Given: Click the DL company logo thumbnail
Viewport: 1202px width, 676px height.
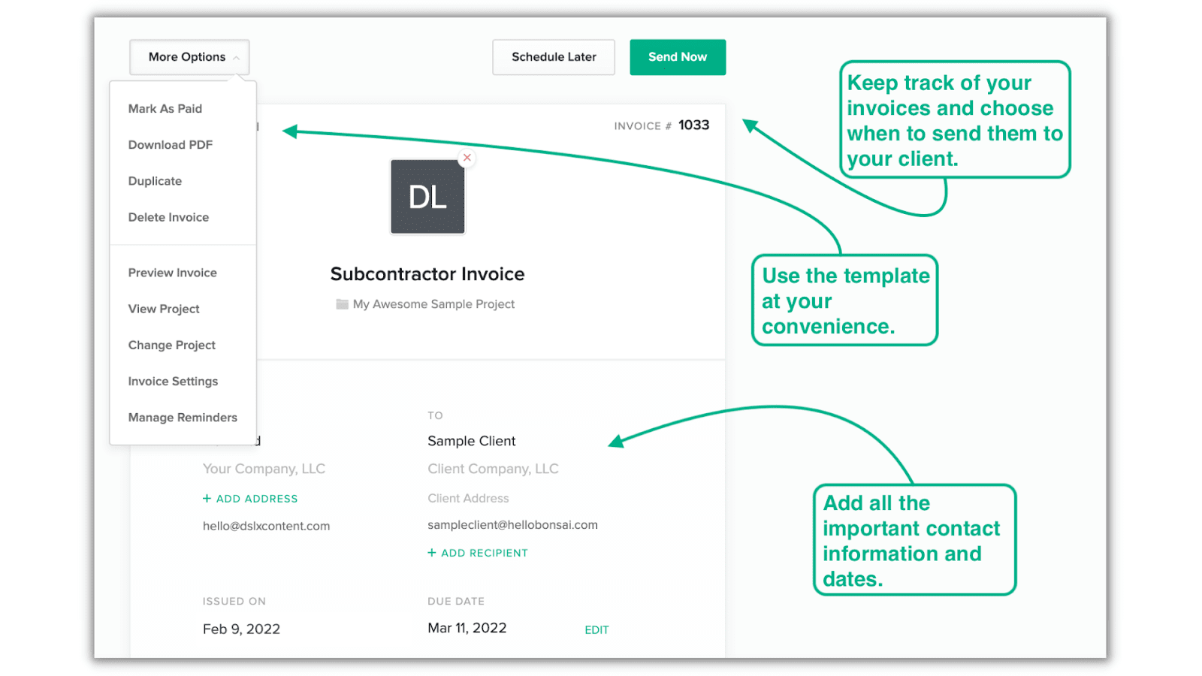Looking at the screenshot, I should coord(427,197).
